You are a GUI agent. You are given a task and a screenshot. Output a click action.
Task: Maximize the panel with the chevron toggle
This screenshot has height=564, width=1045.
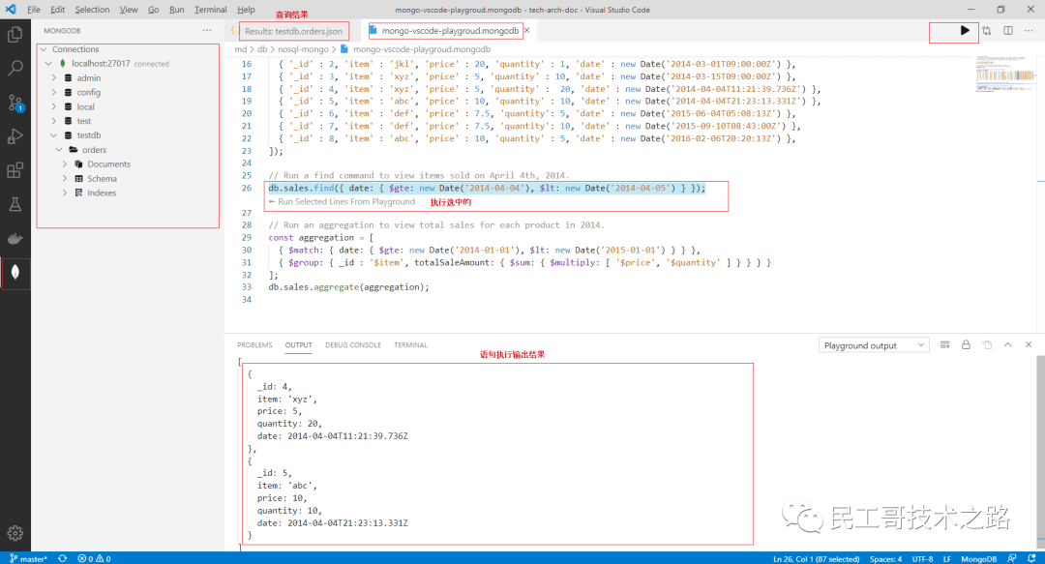coord(1007,343)
